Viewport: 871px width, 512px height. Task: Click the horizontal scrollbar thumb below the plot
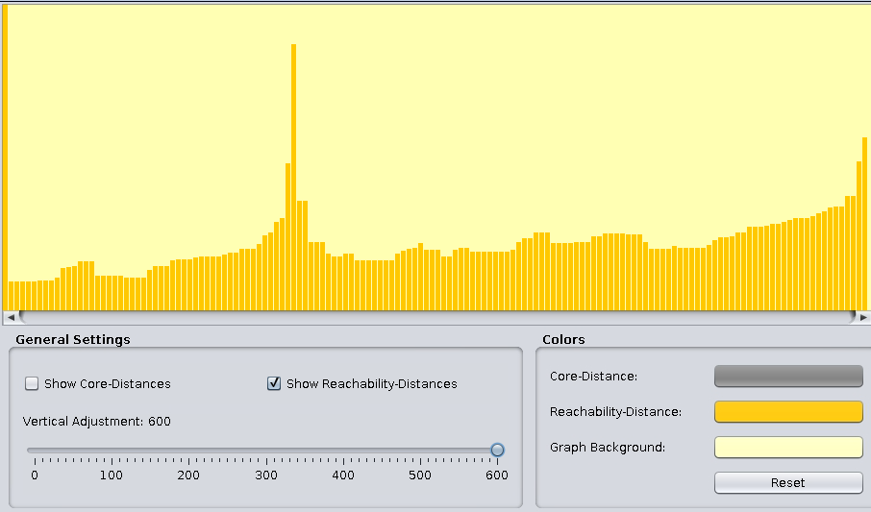436,317
